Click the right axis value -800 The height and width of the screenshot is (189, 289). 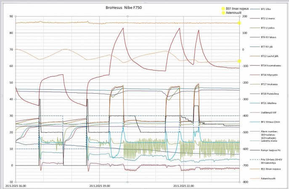coord(245,182)
